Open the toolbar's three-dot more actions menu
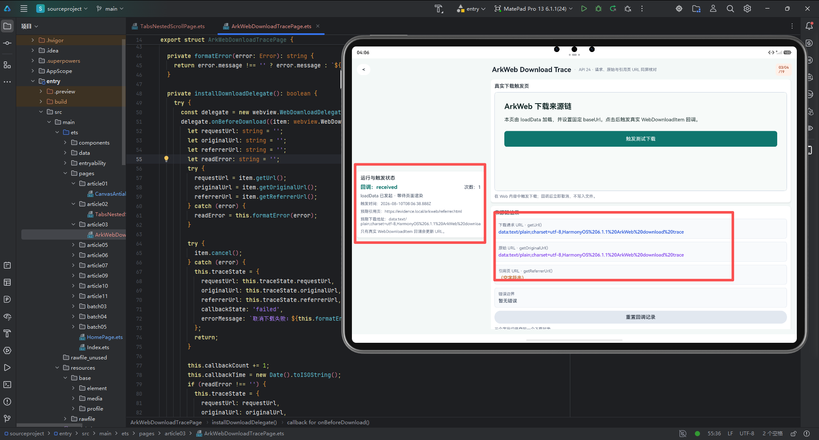This screenshot has height=440, width=819. click(642, 9)
